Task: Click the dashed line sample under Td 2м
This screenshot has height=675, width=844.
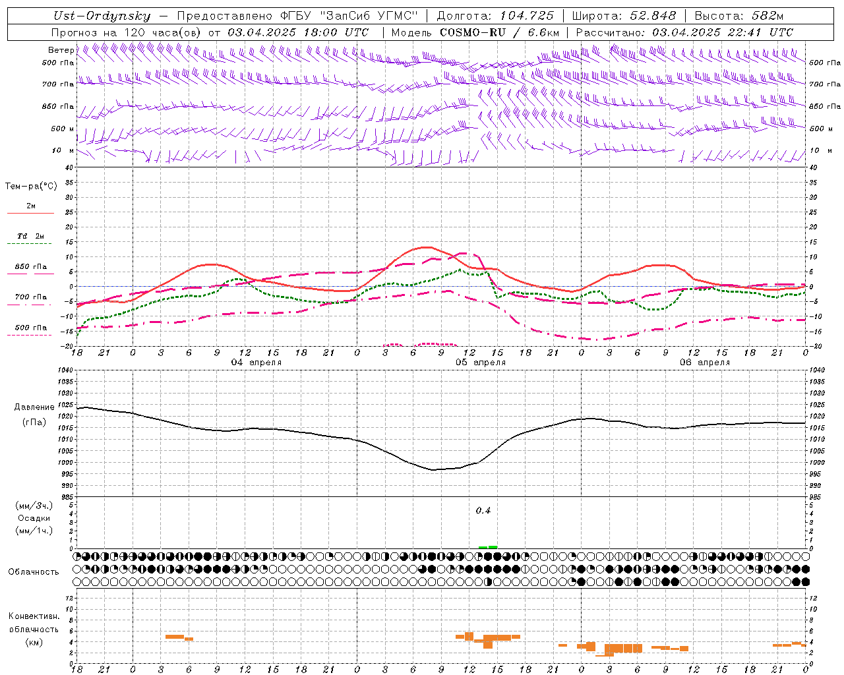Action: pos(30,244)
